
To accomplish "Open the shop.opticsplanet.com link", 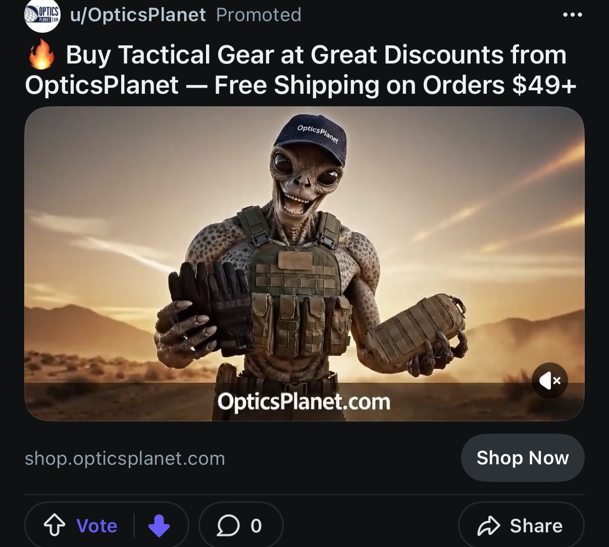I will (x=125, y=458).
